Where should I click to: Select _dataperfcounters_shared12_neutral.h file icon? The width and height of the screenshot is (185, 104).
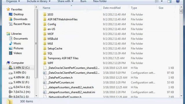[45, 87]
